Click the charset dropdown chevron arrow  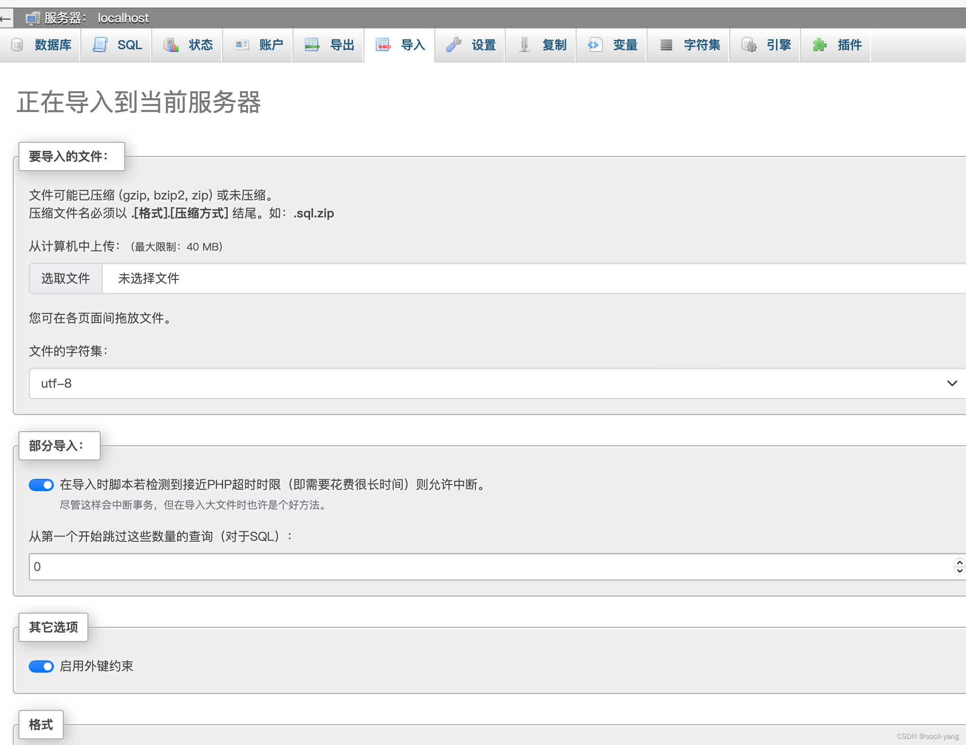952,383
